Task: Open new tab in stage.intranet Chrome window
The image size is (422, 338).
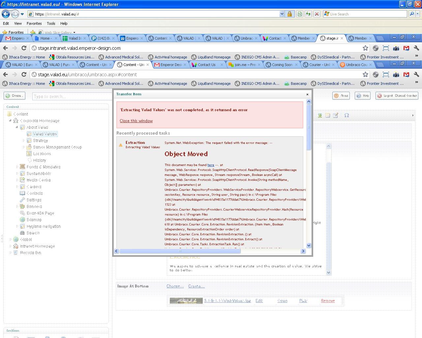Action: click(379, 38)
